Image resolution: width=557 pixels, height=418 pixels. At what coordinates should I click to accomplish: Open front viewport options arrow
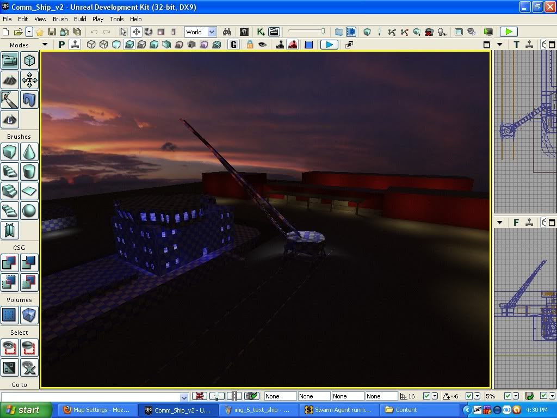500,223
